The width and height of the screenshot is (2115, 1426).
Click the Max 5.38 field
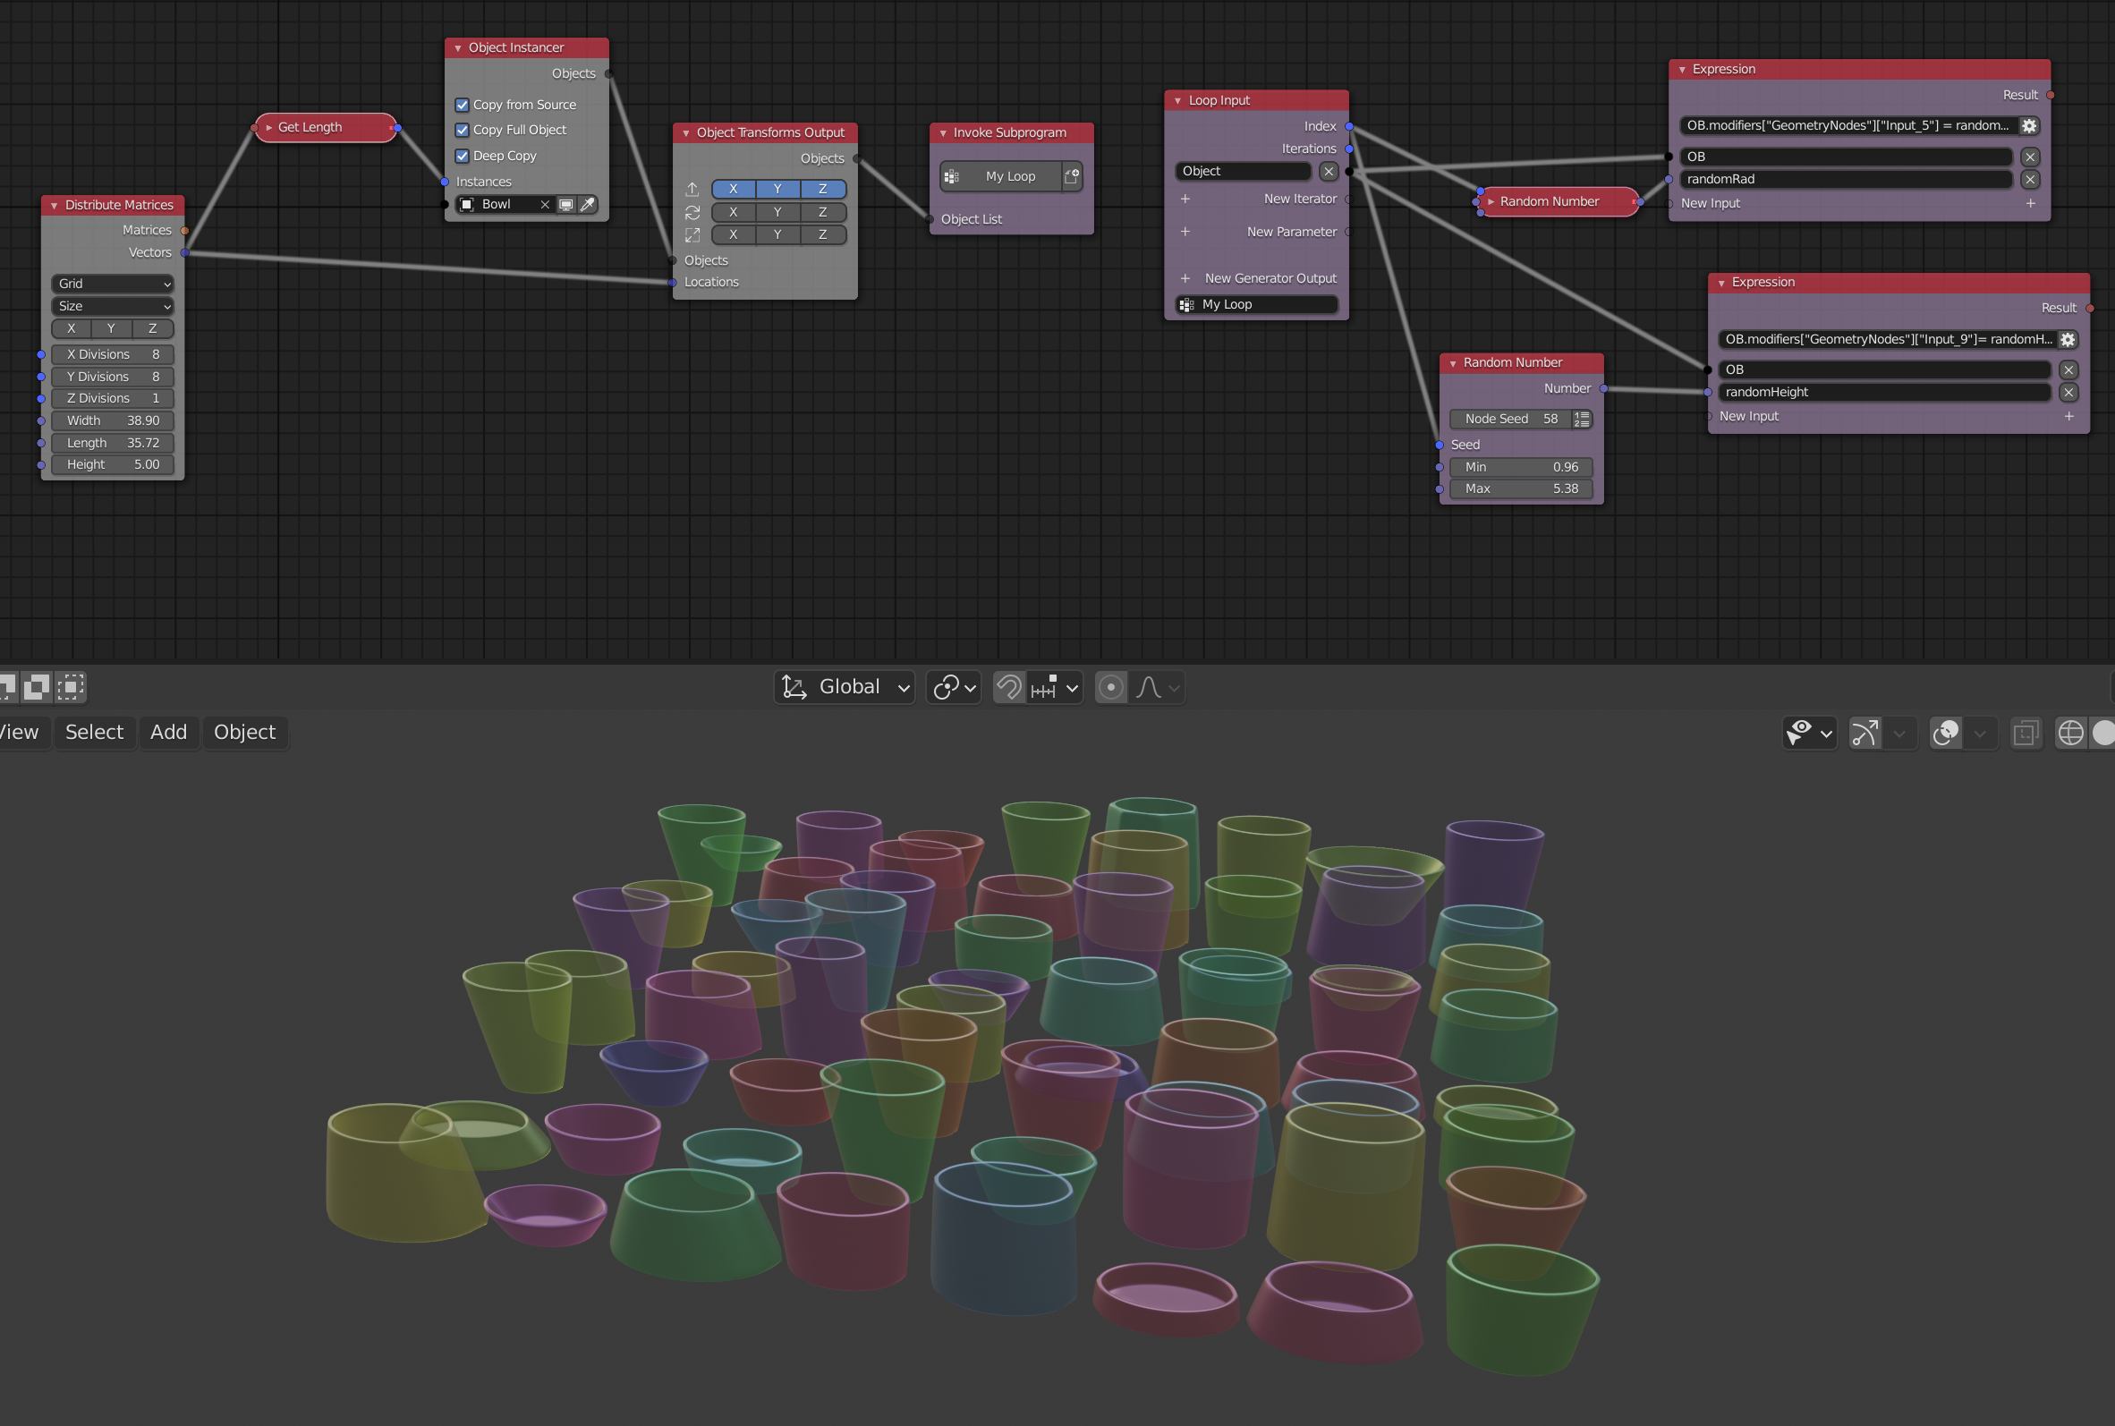point(1521,489)
